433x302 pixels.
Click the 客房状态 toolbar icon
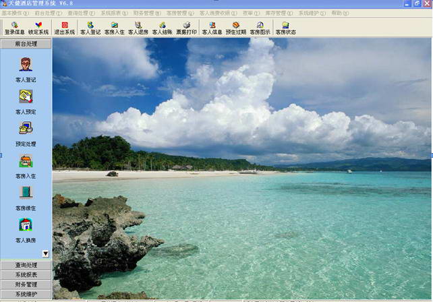pos(285,28)
